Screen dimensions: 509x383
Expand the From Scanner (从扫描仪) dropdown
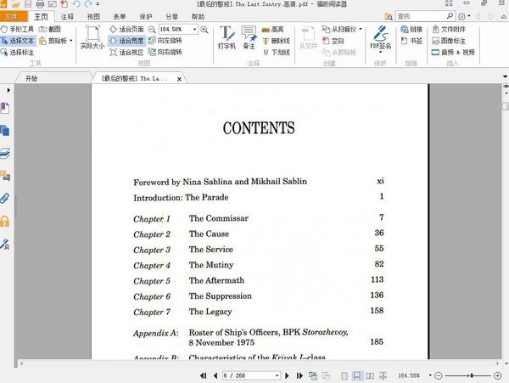[361, 29]
